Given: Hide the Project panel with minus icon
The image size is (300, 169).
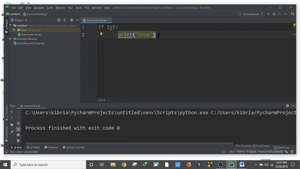Looking at the screenshot, I should (x=77, y=20).
